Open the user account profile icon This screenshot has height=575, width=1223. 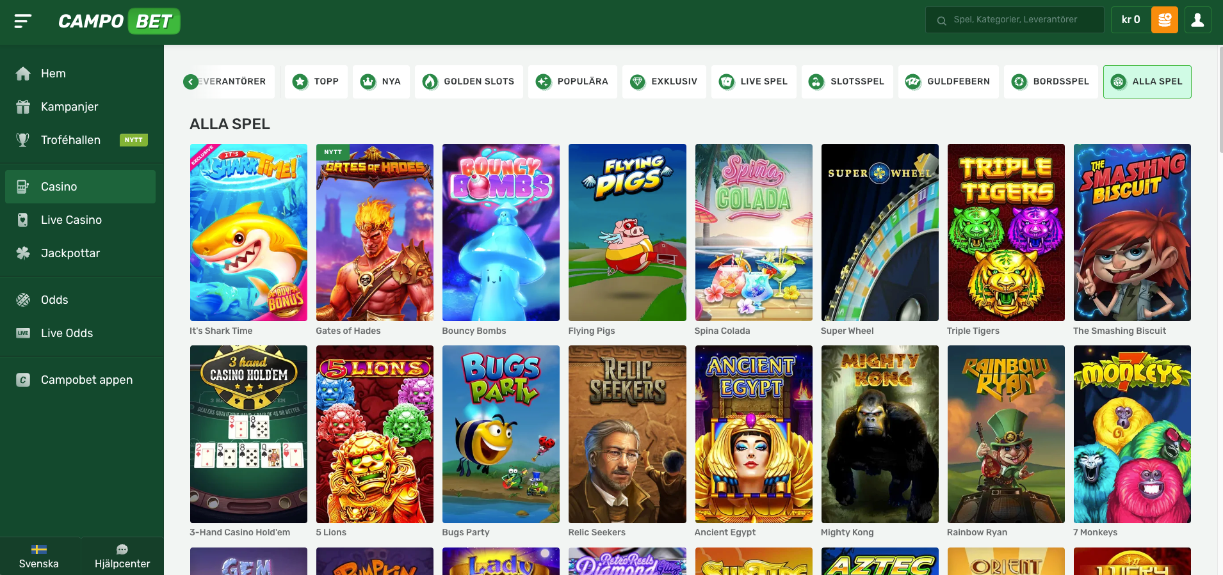(1197, 20)
